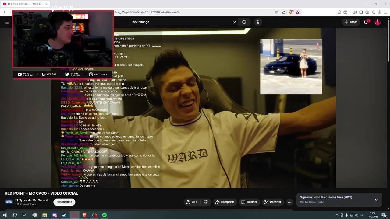
Task: Switch the ESP input language indicator
Action: point(363,215)
